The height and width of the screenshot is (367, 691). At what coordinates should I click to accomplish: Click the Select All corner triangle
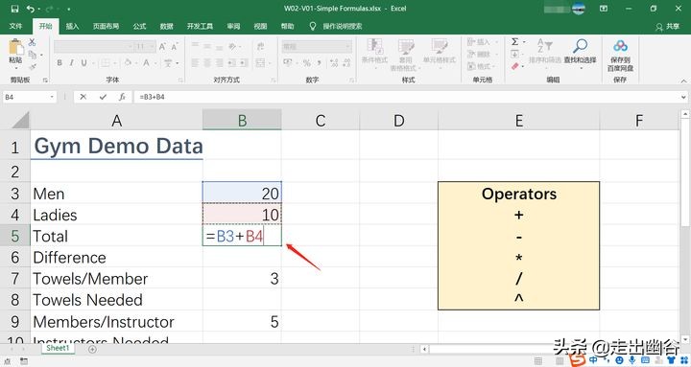pos(20,120)
